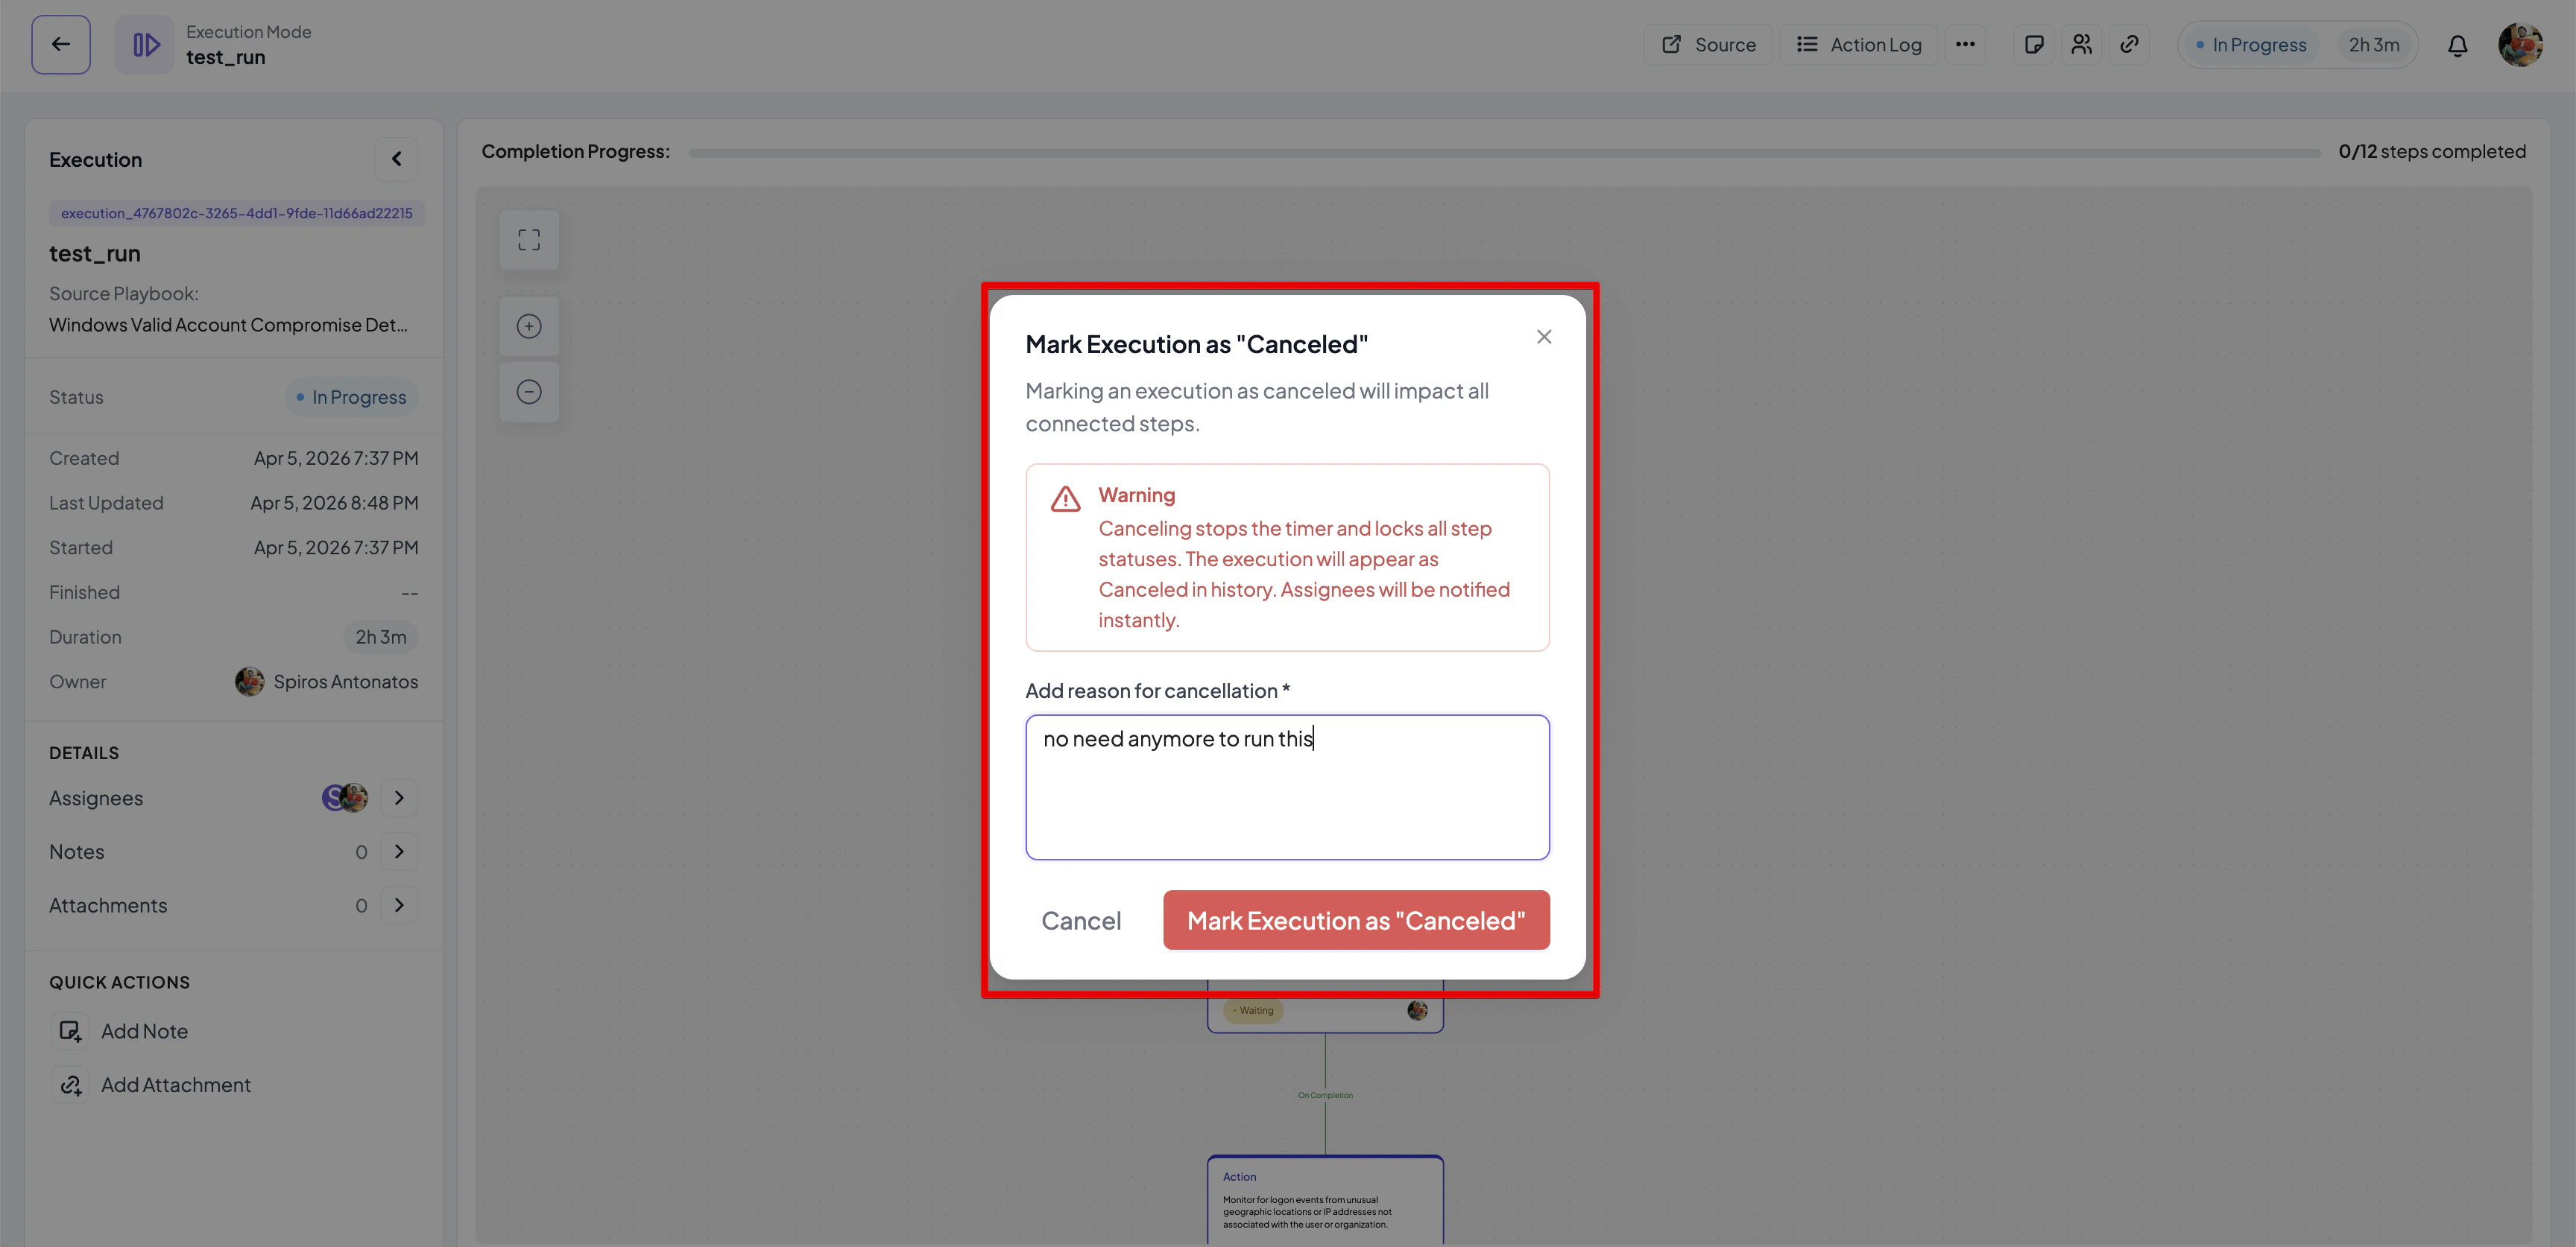This screenshot has height=1247, width=2576.
Task: Click the Add Attachment quick action icon
Action: (x=70, y=1084)
